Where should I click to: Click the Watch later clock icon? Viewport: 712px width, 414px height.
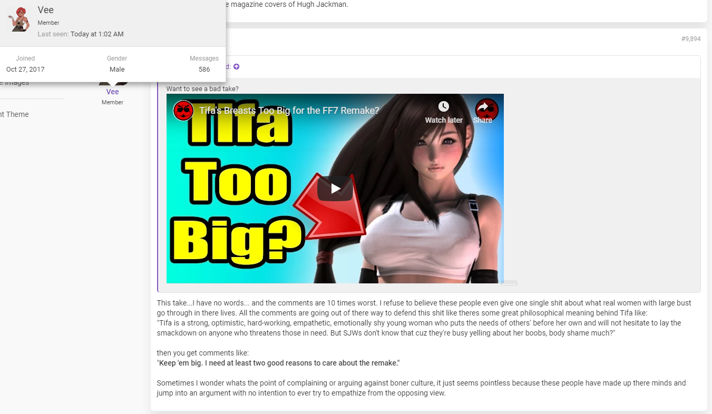point(444,106)
